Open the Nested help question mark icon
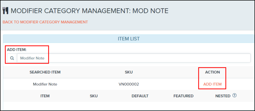Screen dimensions: 255x111 pyautogui.click(x=234, y=95)
